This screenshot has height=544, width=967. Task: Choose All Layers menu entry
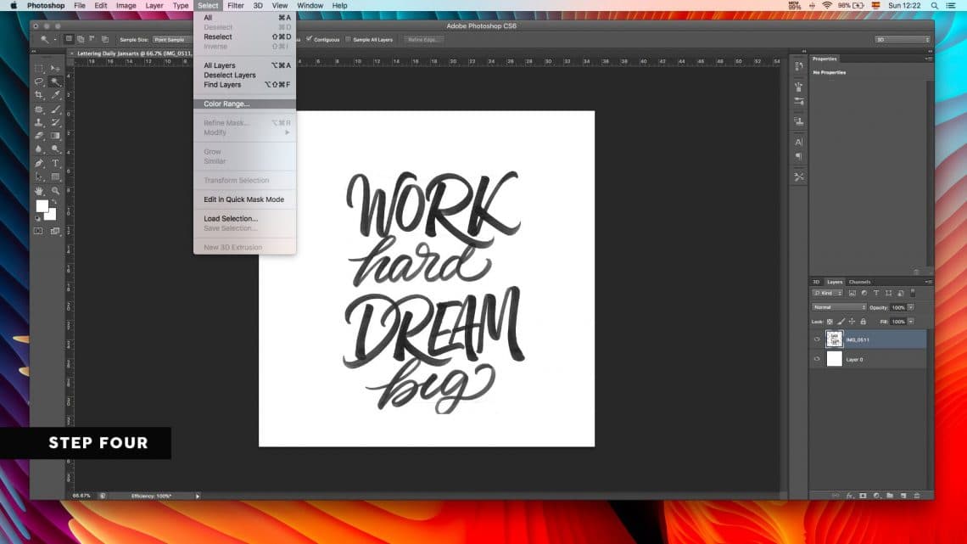point(245,65)
